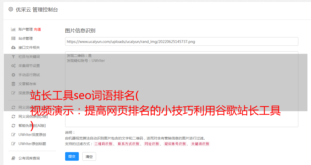Click the blue 提交 button

point(72,156)
